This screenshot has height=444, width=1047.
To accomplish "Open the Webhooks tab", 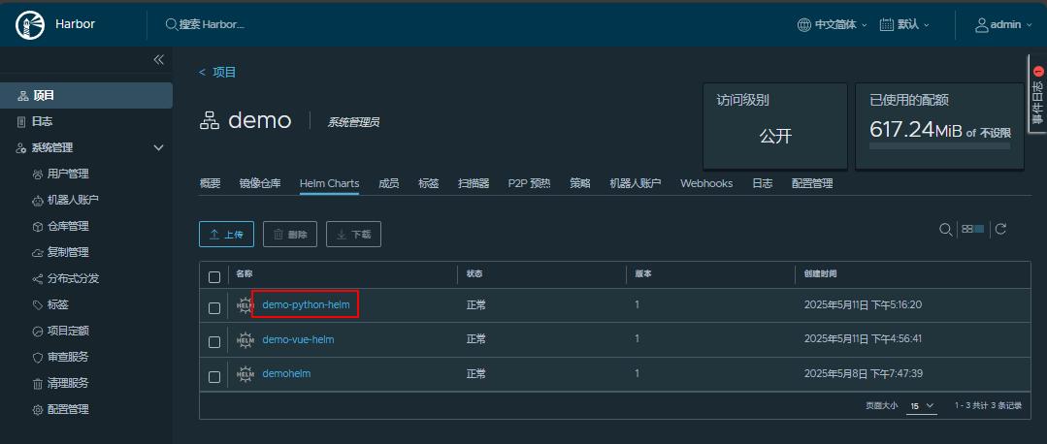I will coord(706,183).
